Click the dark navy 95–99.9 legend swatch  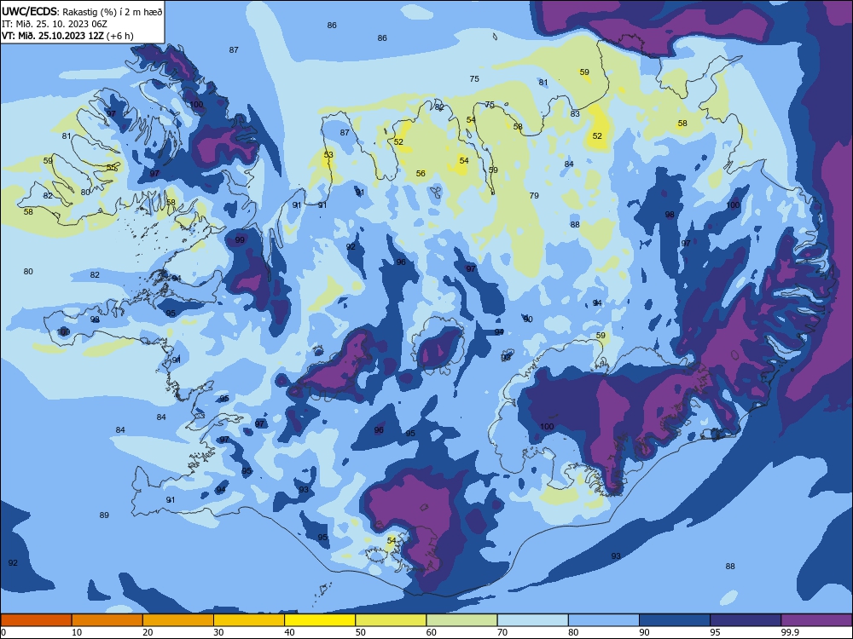[746, 620]
